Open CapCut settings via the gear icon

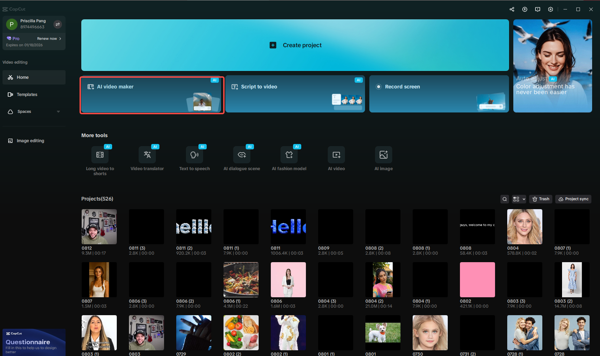551,9
